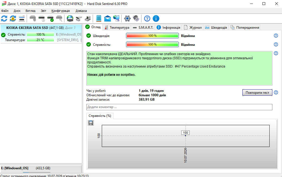Click the blue refresh arrows toolbar icon
This screenshot has height=177, width=282.
point(4,18)
